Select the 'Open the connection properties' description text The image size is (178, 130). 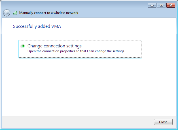click(x=76, y=51)
